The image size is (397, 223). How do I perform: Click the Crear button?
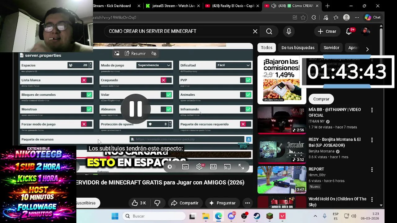pos(327,31)
